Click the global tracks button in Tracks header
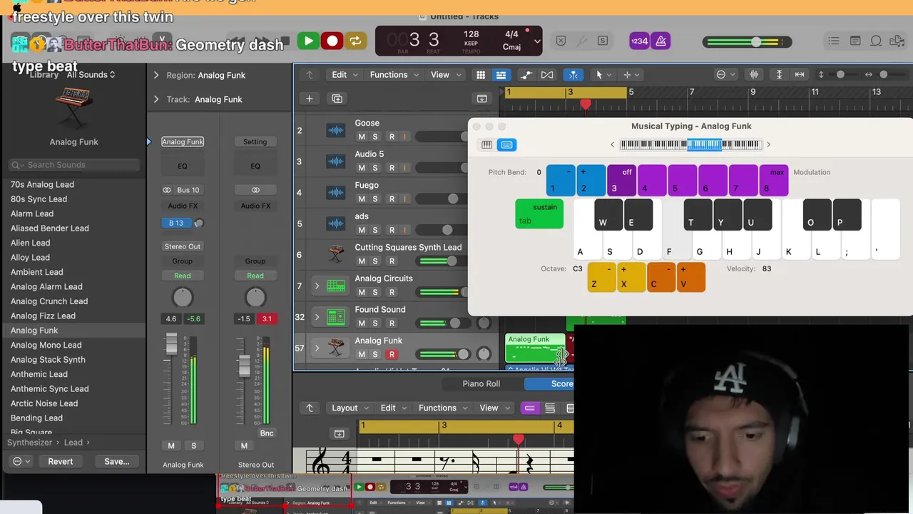This screenshot has width=913, height=514. [x=481, y=99]
